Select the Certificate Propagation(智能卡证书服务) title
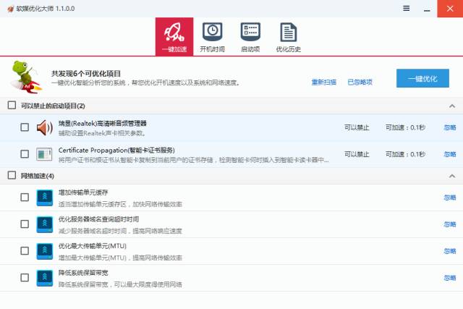The image size is (463, 309). click(116, 150)
